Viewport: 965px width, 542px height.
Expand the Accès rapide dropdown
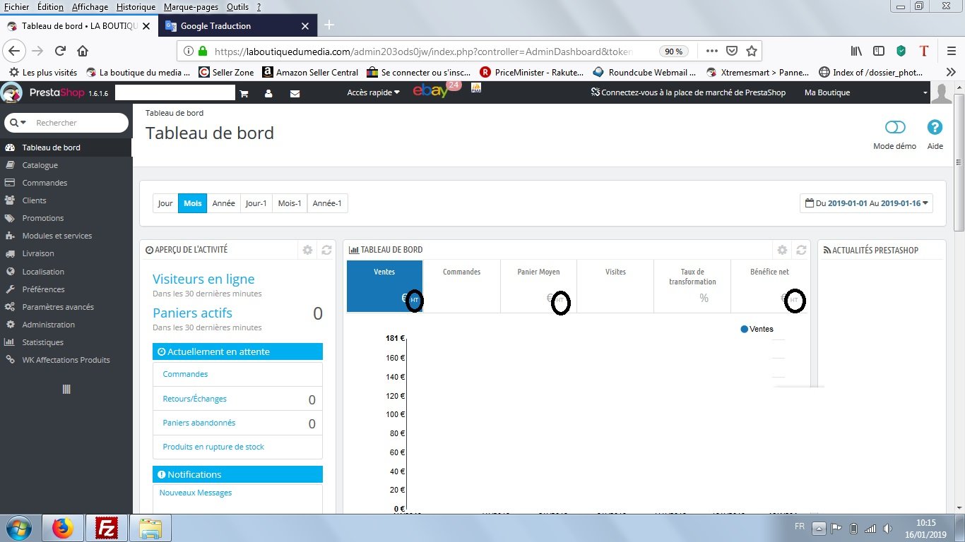(374, 92)
